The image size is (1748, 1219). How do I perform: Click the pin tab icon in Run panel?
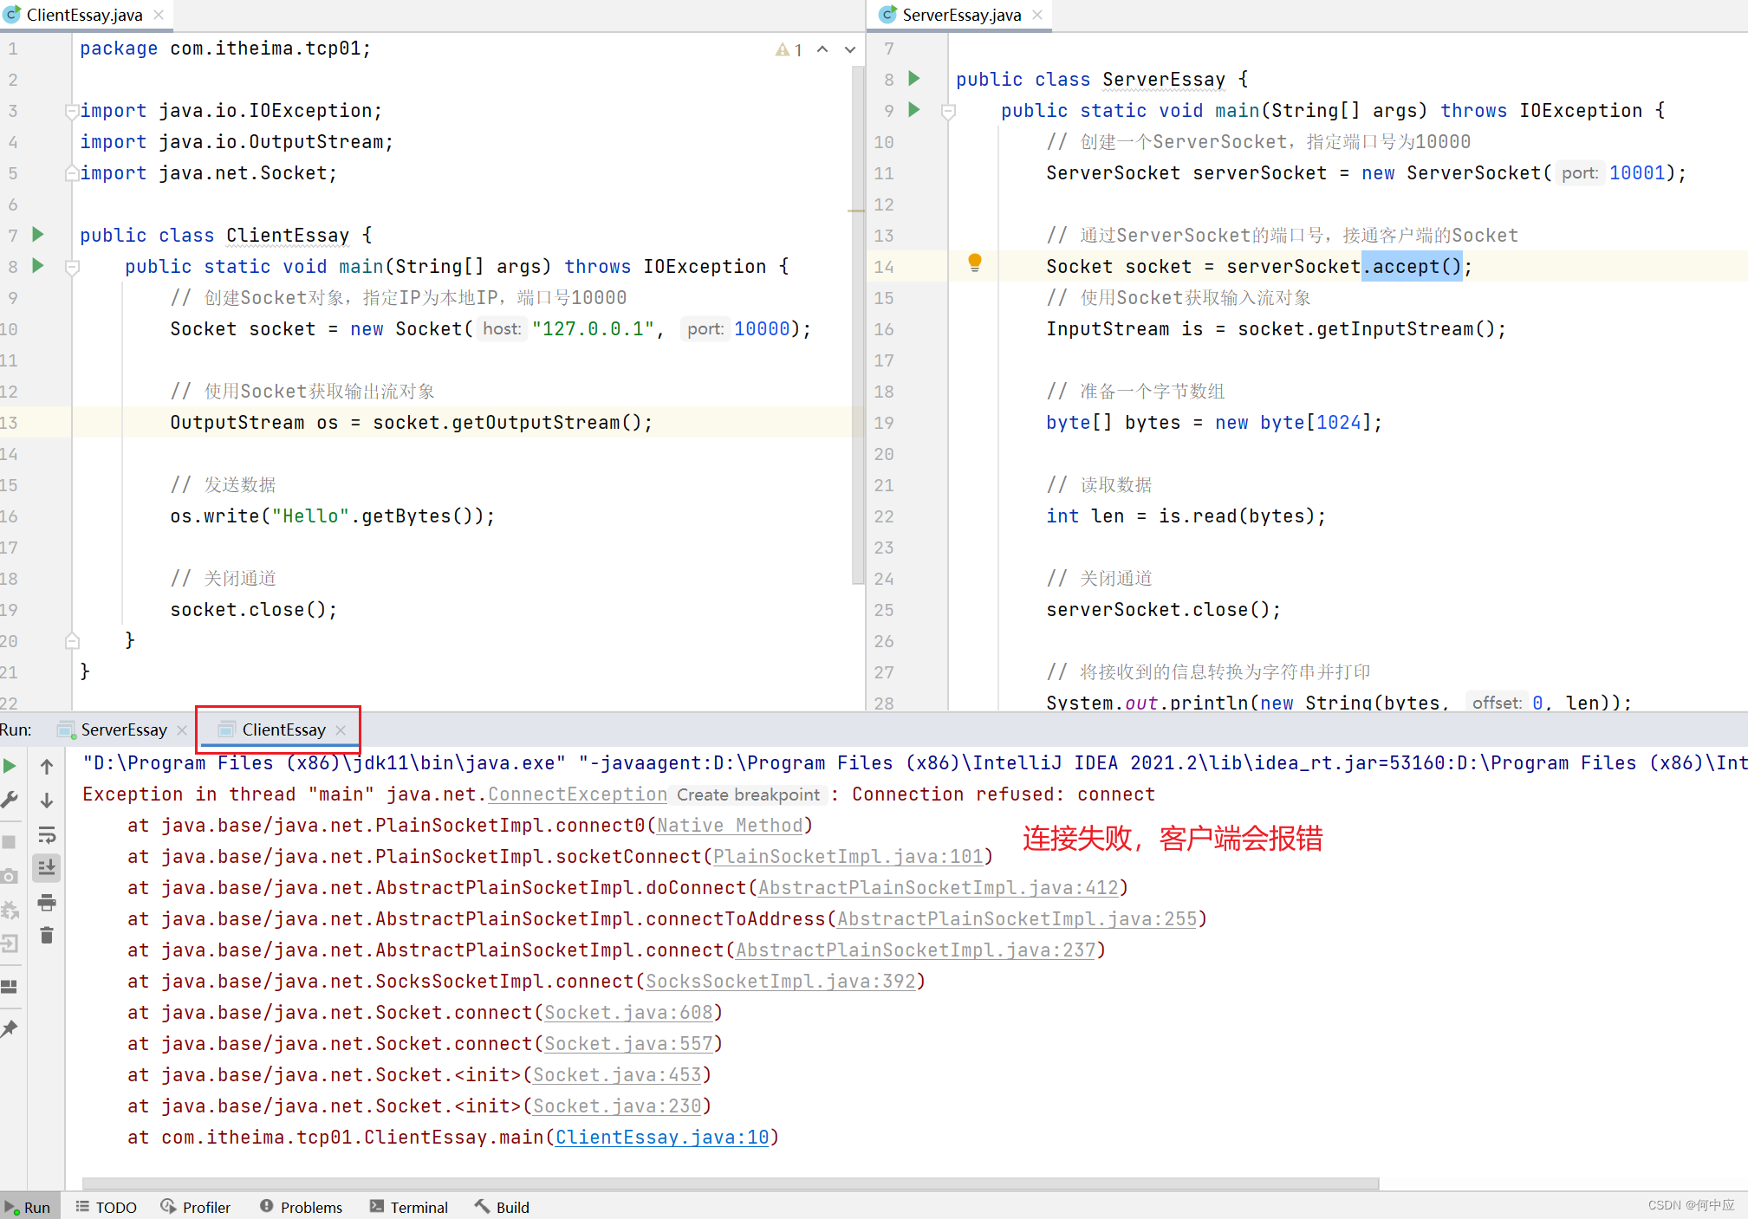(10, 1028)
